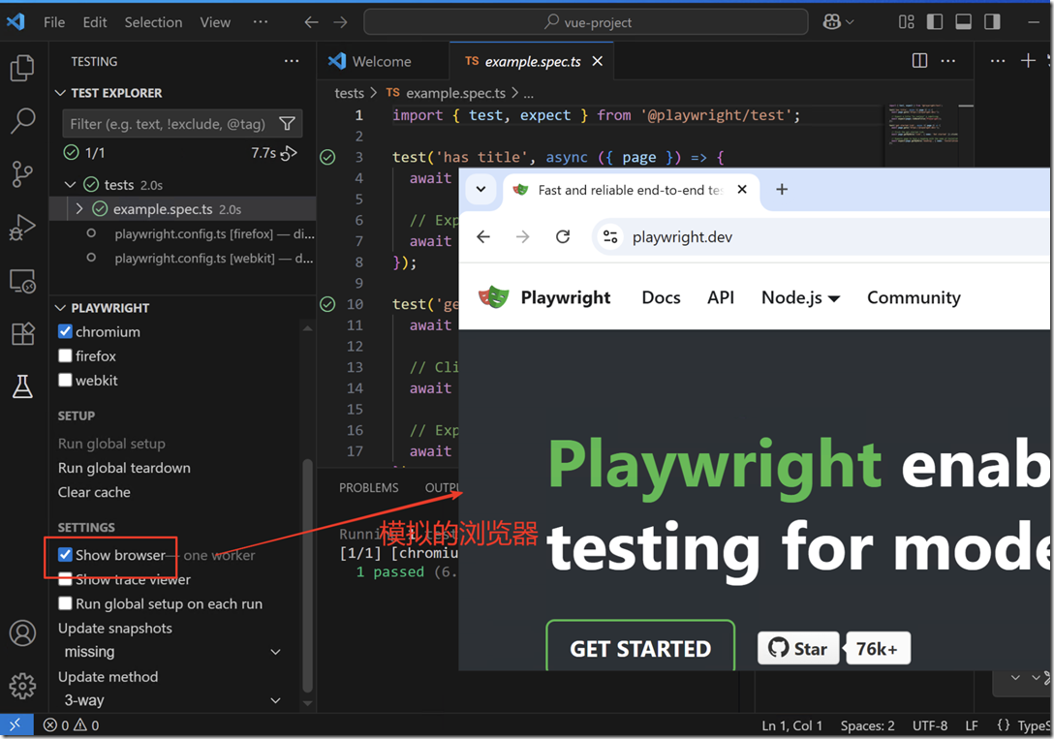Select playwright.config.ts [firefox] row
Viewport: 1054px width, 739px height.
(x=183, y=233)
